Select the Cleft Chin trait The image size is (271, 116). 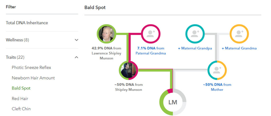point(21,109)
